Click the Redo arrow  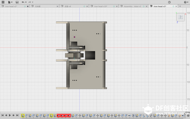tap(30, 2)
